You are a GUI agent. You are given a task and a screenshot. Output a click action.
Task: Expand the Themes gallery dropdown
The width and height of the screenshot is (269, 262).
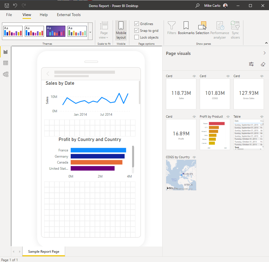point(90,32)
